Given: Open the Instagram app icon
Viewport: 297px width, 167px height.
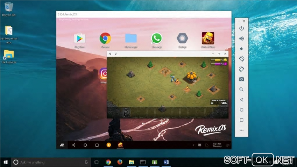Looking at the screenshot, I should tap(103, 74).
